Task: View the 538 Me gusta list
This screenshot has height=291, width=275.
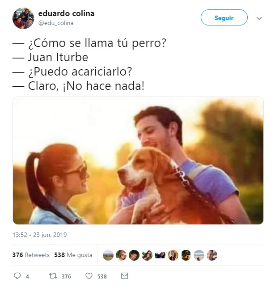Action: coord(73,255)
